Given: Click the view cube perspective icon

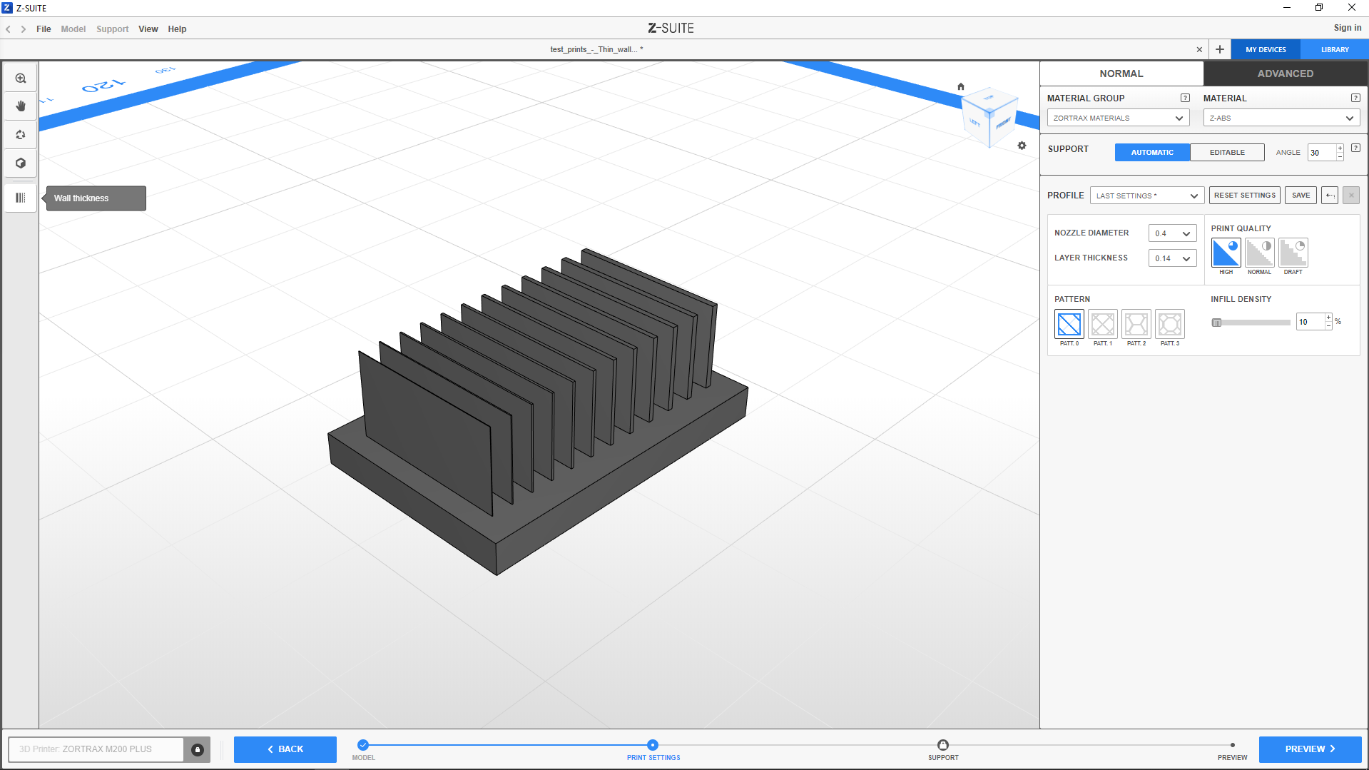Looking at the screenshot, I should (21, 163).
